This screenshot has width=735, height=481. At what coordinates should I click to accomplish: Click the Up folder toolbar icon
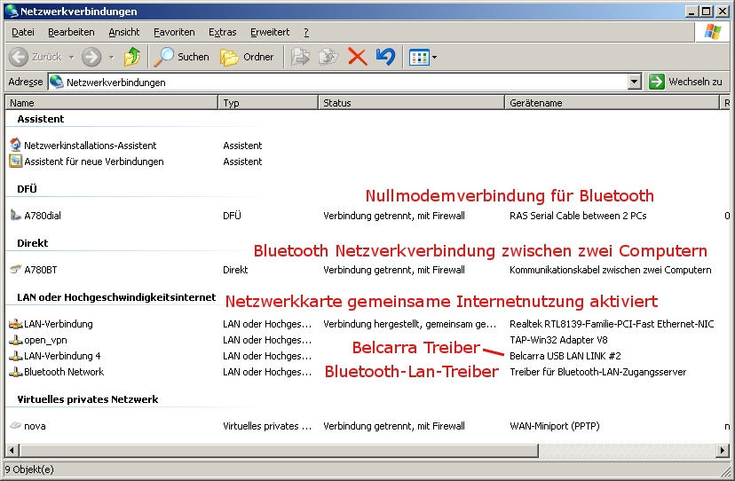click(x=132, y=57)
